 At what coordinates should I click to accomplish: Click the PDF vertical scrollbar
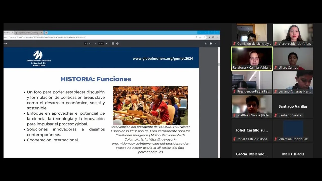[x=219, y=101]
